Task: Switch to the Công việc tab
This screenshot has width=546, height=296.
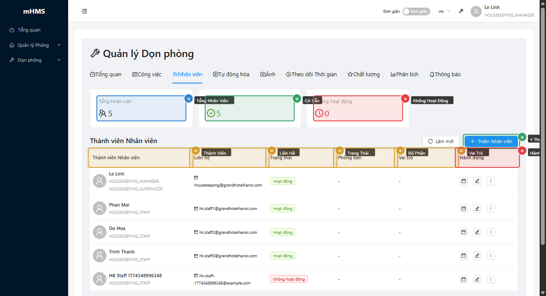Action: [147, 75]
